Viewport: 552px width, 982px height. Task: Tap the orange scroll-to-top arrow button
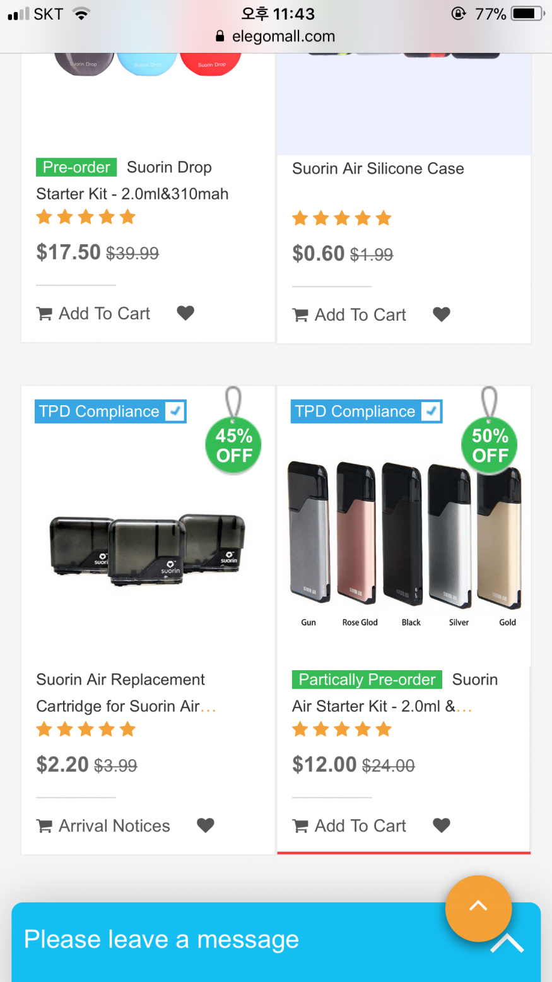coord(478,908)
